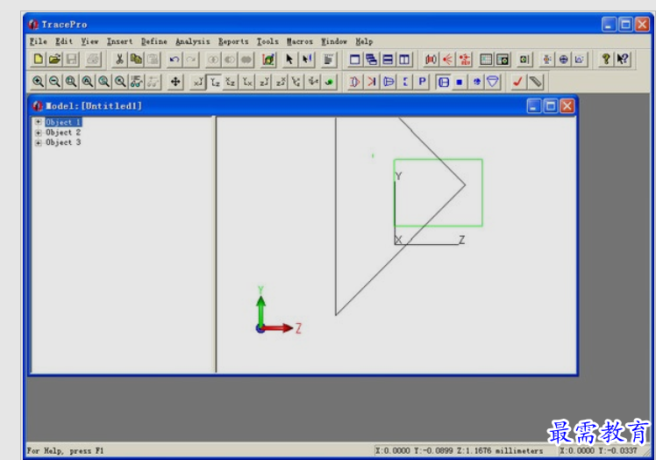The image size is (656, 460).
Task: Click the black arrow select tool
Action: (x=289, y=60)
